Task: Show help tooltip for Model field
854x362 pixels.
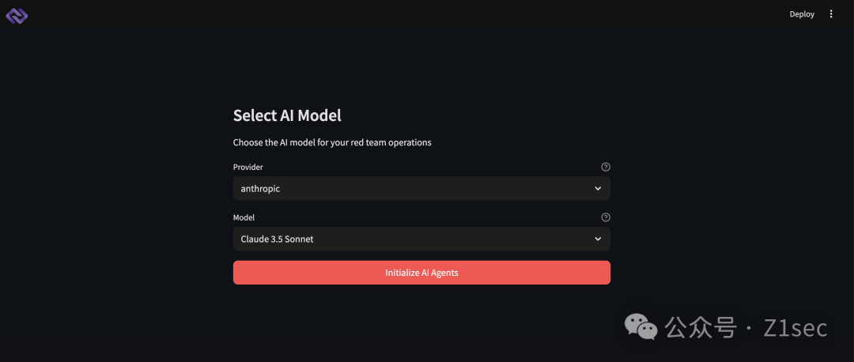Action: pos(606,217)
